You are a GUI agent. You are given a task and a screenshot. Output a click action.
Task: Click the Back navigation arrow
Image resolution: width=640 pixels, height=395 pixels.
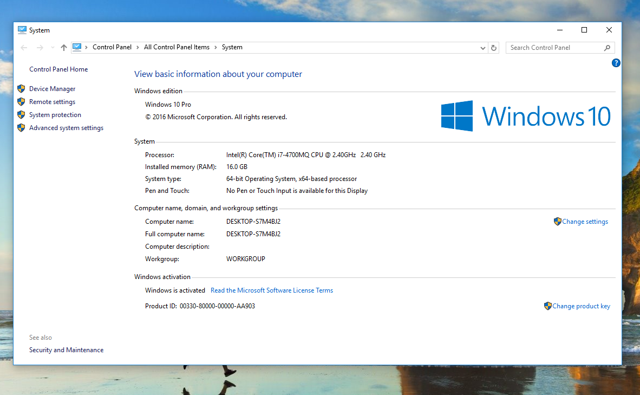tap(24, 48)
